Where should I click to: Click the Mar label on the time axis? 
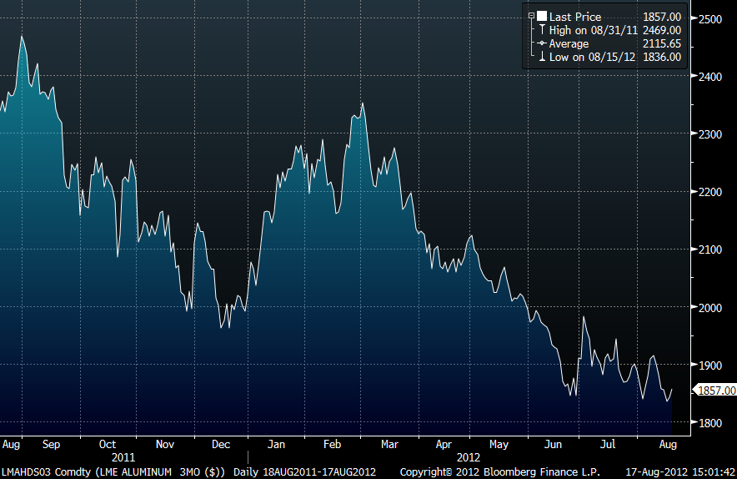389,445
